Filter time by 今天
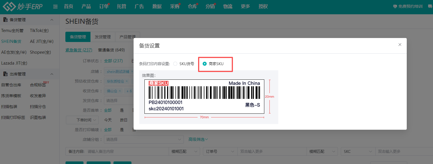The image size is (433, 164). (x=108, y=120)
